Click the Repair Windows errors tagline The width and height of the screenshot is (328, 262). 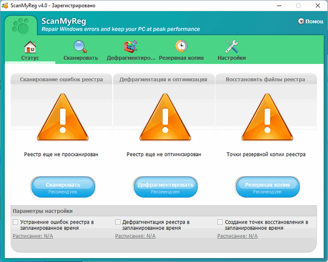coord(121,29)
